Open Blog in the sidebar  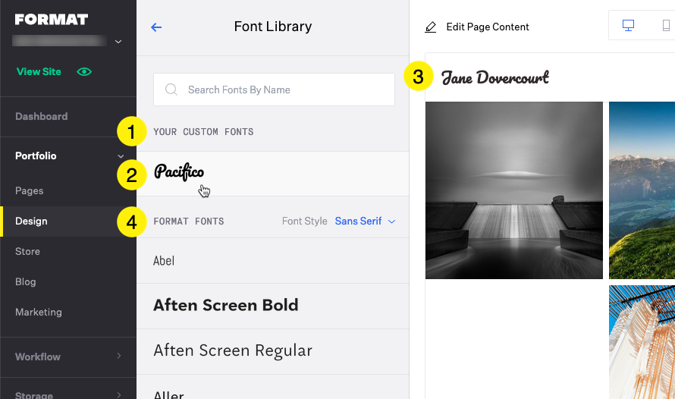point(25,282)
